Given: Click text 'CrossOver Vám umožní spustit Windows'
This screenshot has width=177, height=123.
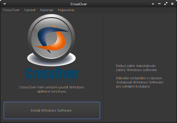Looking at the screenshot, I should coord(52,87).
